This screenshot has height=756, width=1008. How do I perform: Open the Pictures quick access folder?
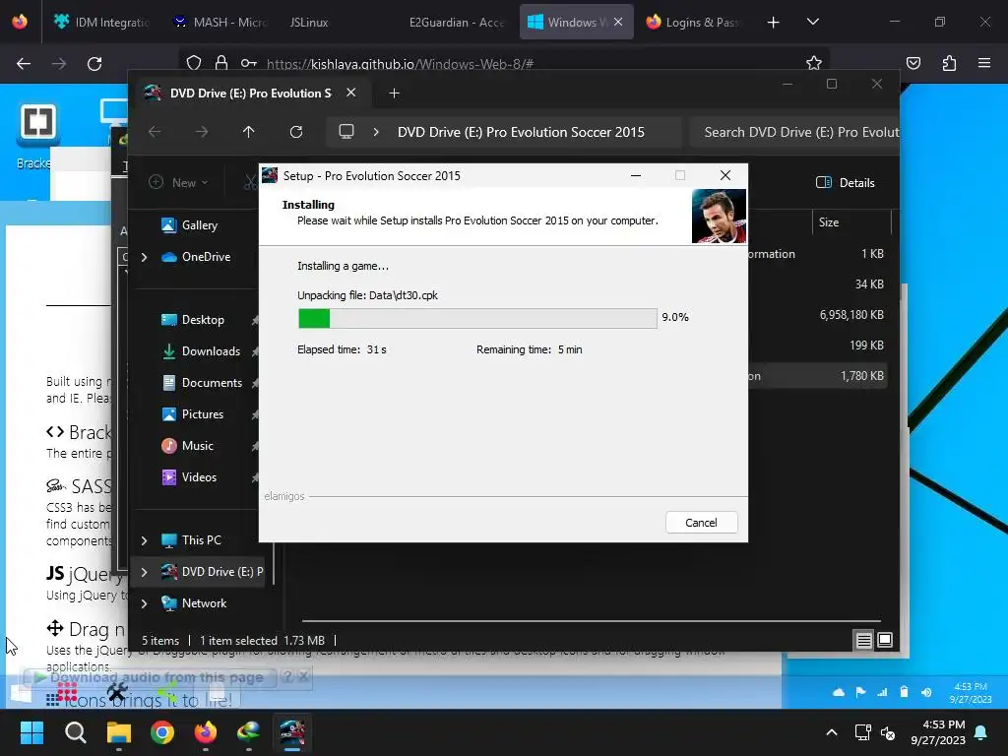(203, 414)
